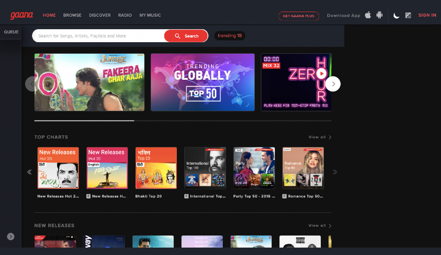Click the language selector icon
This screenshot has height=255, width=441.
pyautogui.click(x=408, y=15)
